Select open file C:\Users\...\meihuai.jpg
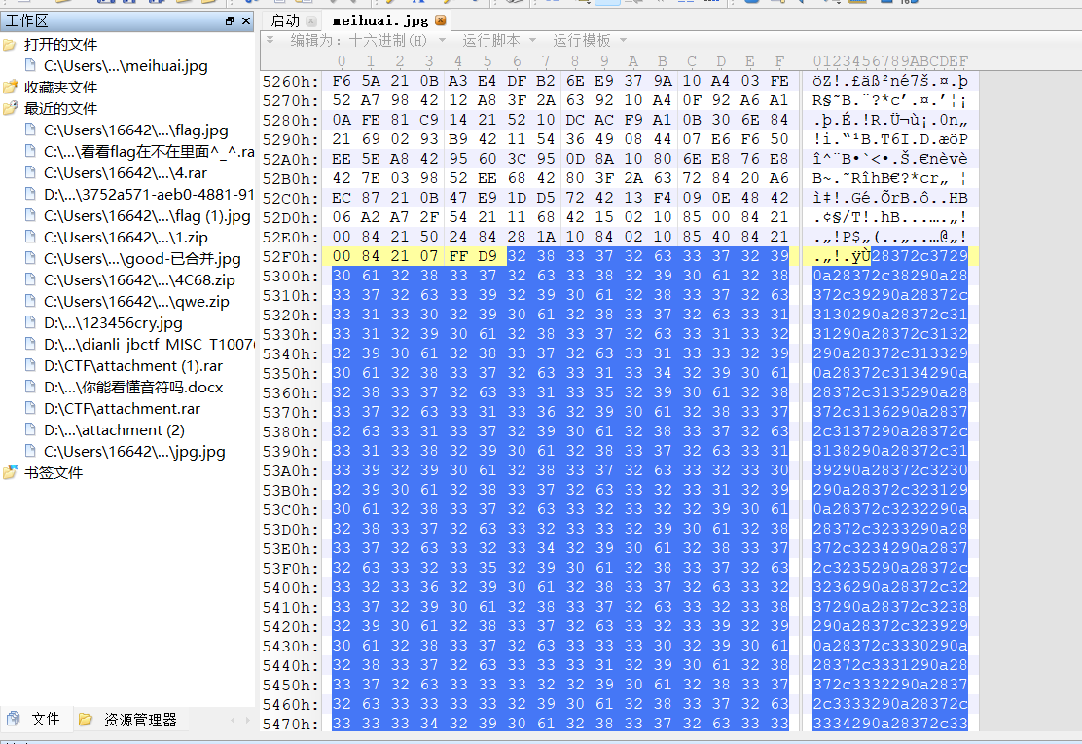The height and width of the screenshot is (744, 1082). (x=126, y=66)
